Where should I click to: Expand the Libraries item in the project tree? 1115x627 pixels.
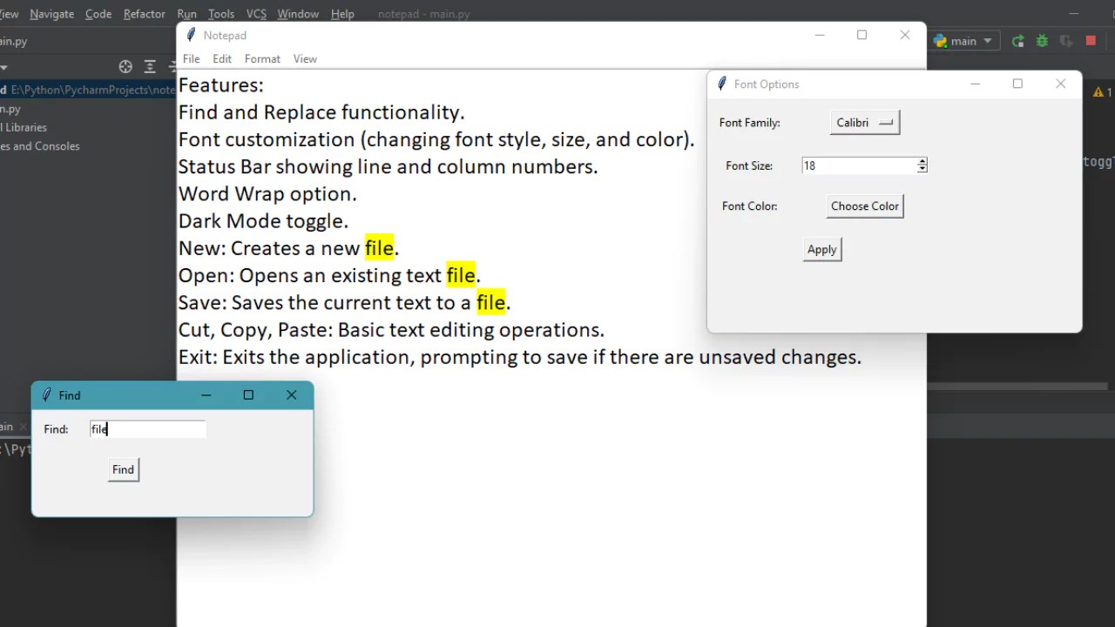coord(24,127)
